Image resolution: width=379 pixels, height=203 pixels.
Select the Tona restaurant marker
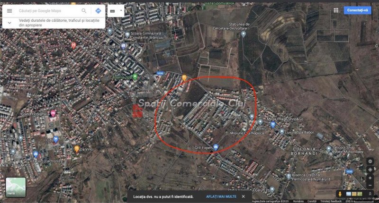[x=184, y=77]
